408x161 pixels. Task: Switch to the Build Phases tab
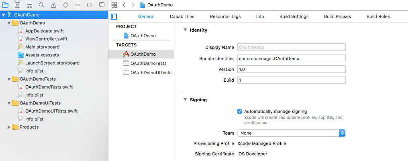(x=337, y=16)
